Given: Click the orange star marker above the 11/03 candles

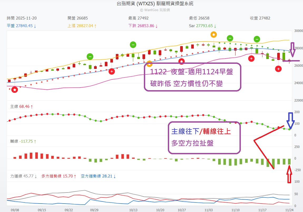Looking at the screenshot, I should [x=214, y=35].
